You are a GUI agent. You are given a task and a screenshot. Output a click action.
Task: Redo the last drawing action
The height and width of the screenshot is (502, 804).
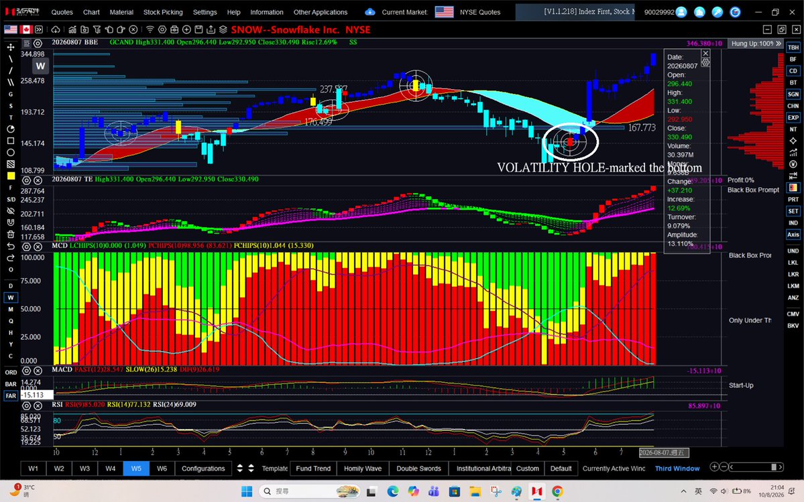(x=10, y=257)
